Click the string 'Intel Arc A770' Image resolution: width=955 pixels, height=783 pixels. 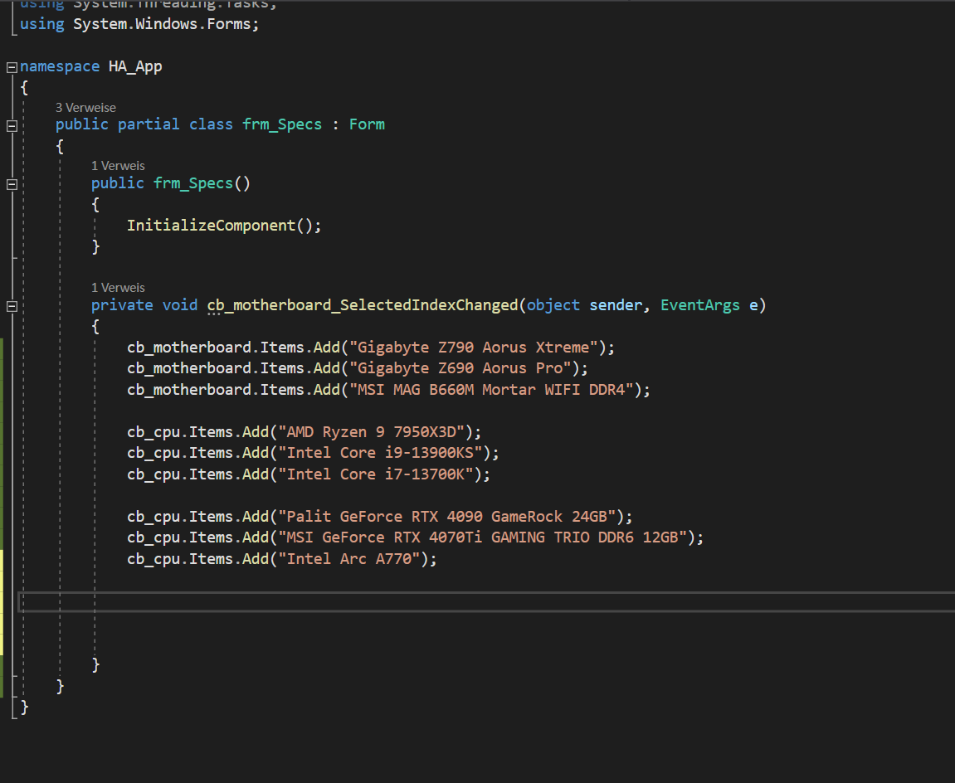348,558
